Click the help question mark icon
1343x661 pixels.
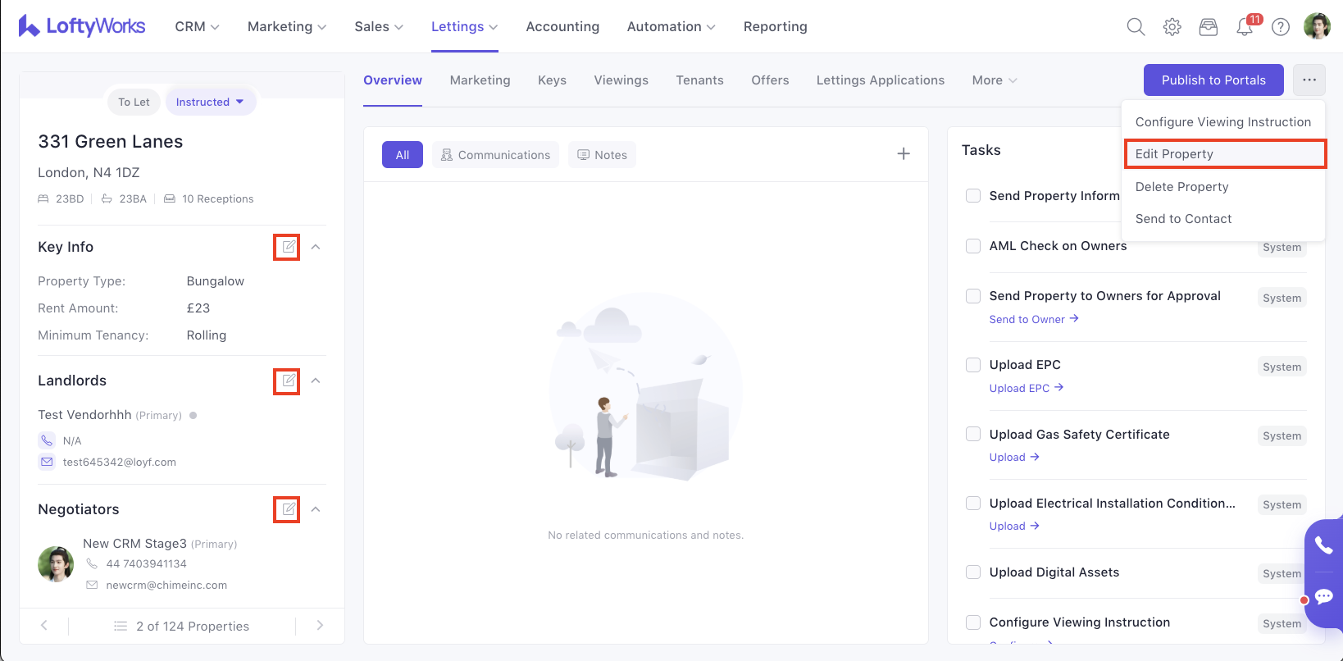(1281, 27)
